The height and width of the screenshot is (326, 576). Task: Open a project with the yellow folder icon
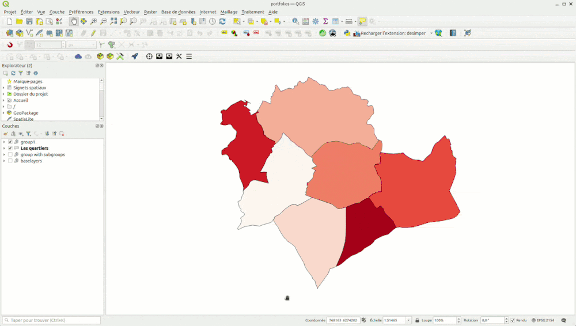pyautogui.click(x=20, y=21)
